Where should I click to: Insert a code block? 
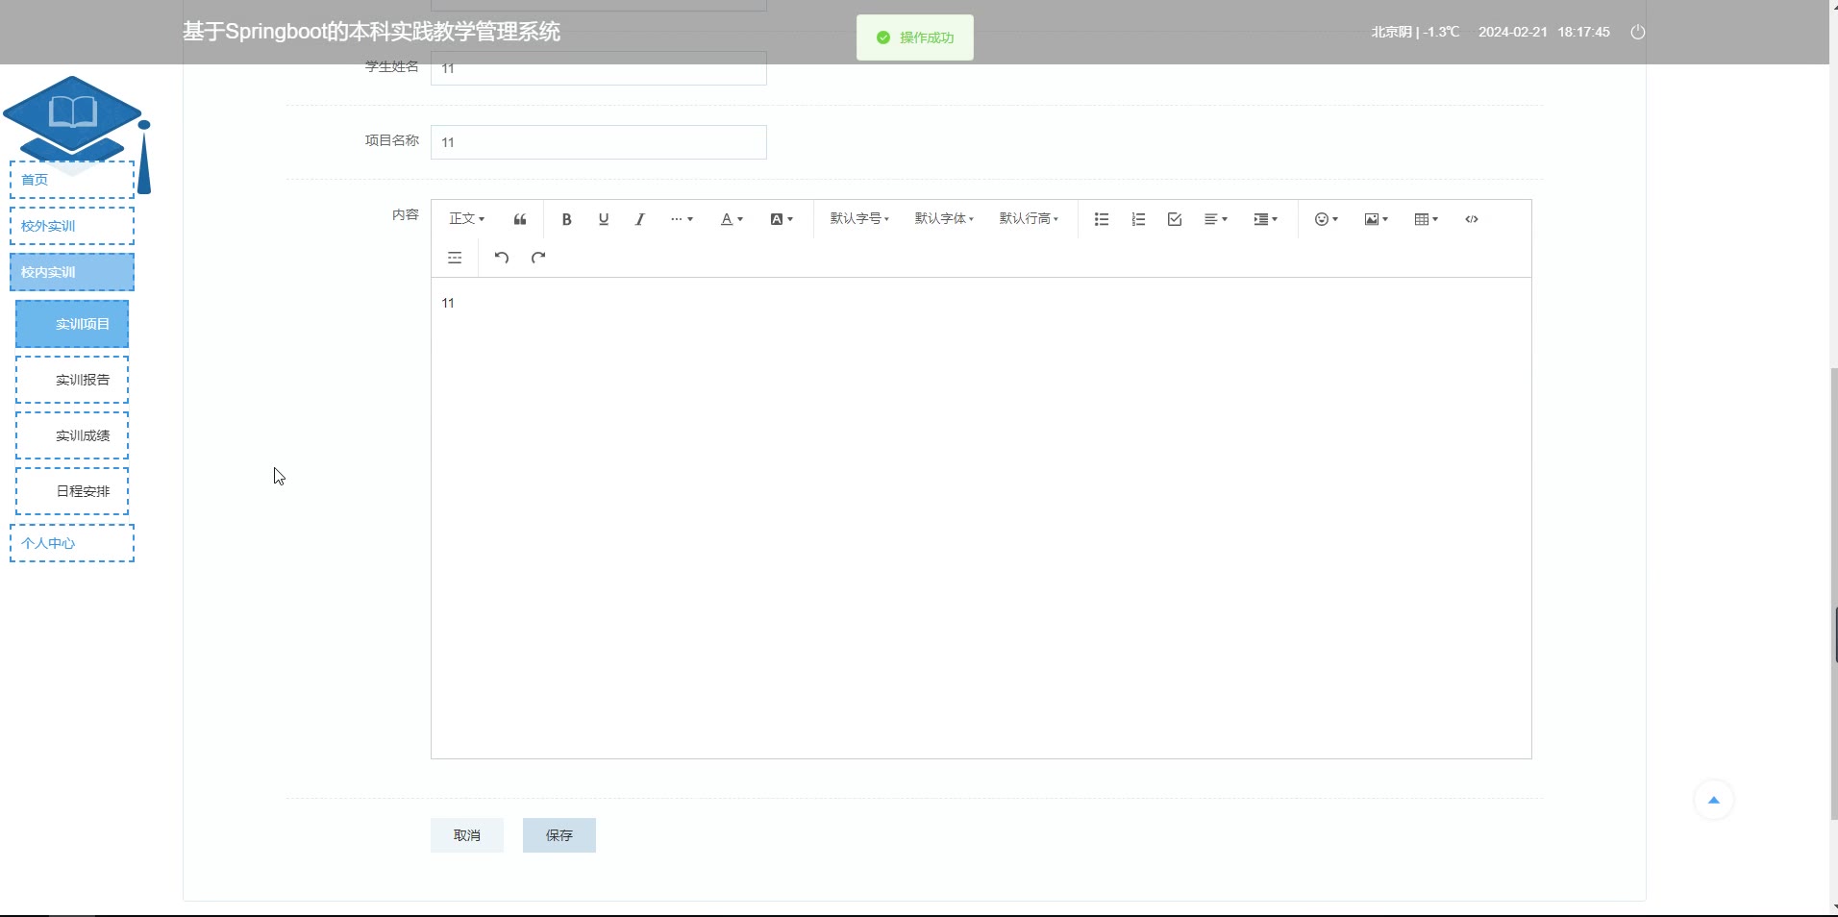click(x=1472, y=219)
